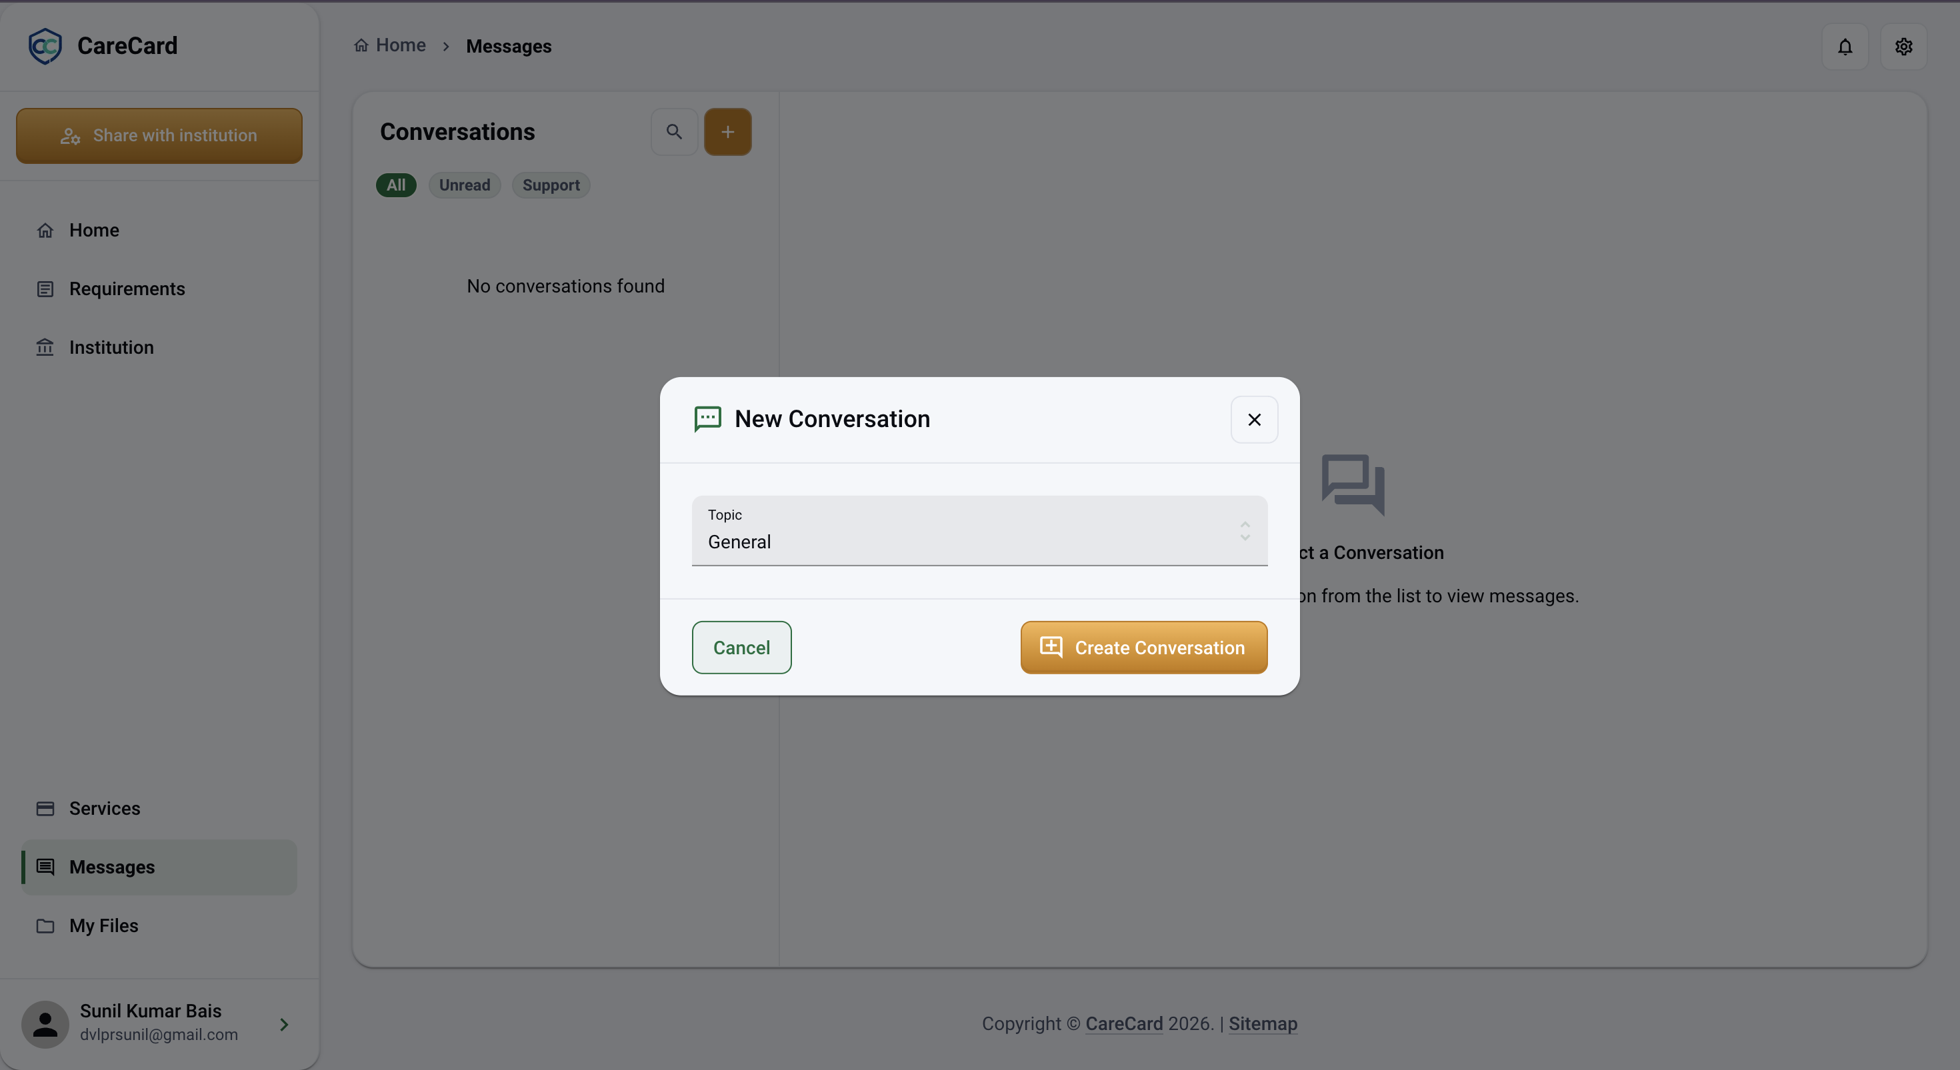This screenshot has width=1960, height=1070.
Task: Click the Sunil Kumar Bais name
Action: 151,1010
